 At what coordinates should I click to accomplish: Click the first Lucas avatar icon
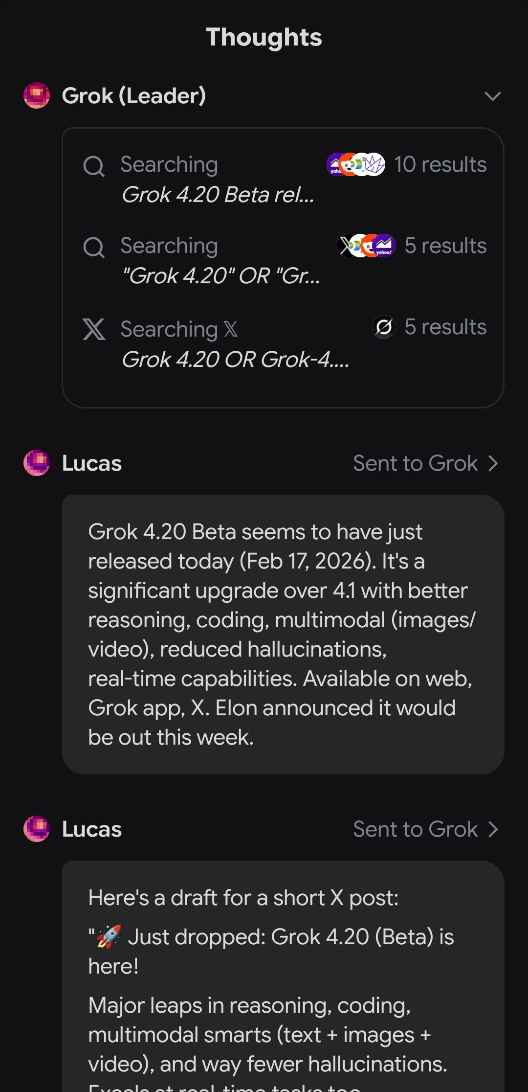pos(37,463)
